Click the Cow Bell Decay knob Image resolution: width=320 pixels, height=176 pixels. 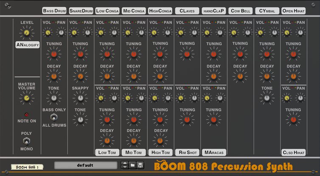click(240, 76)
